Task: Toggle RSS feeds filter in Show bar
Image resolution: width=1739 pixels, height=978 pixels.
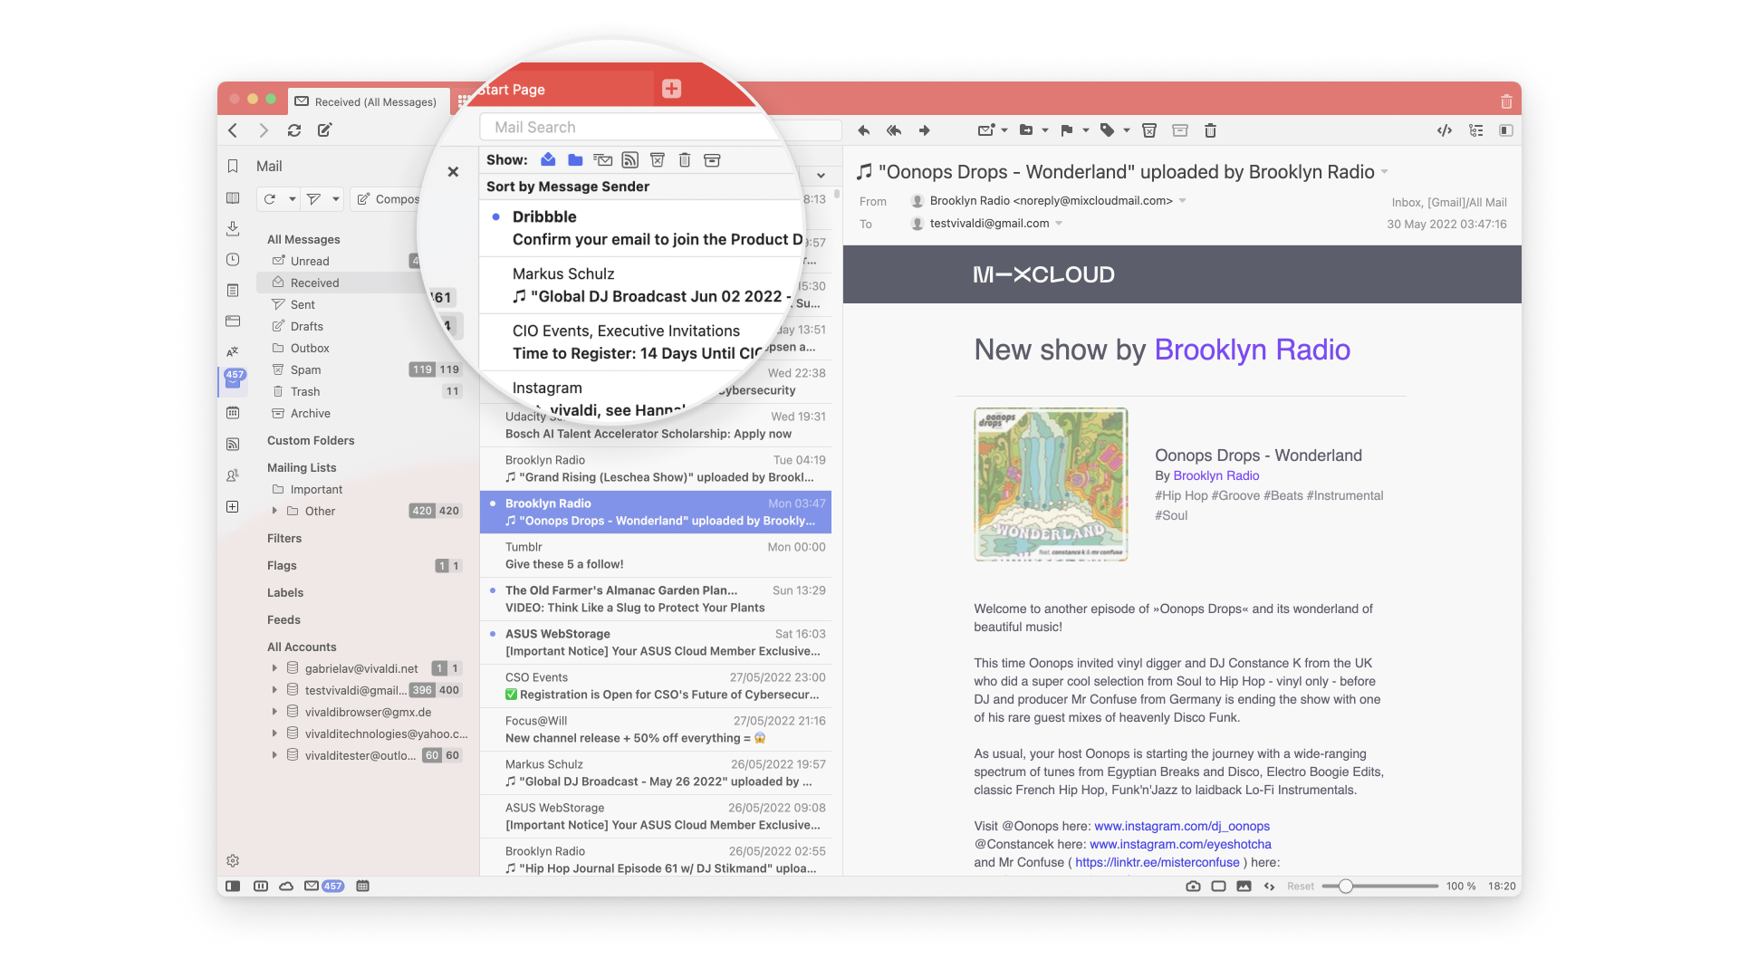Action: click(x=630, y=158)
